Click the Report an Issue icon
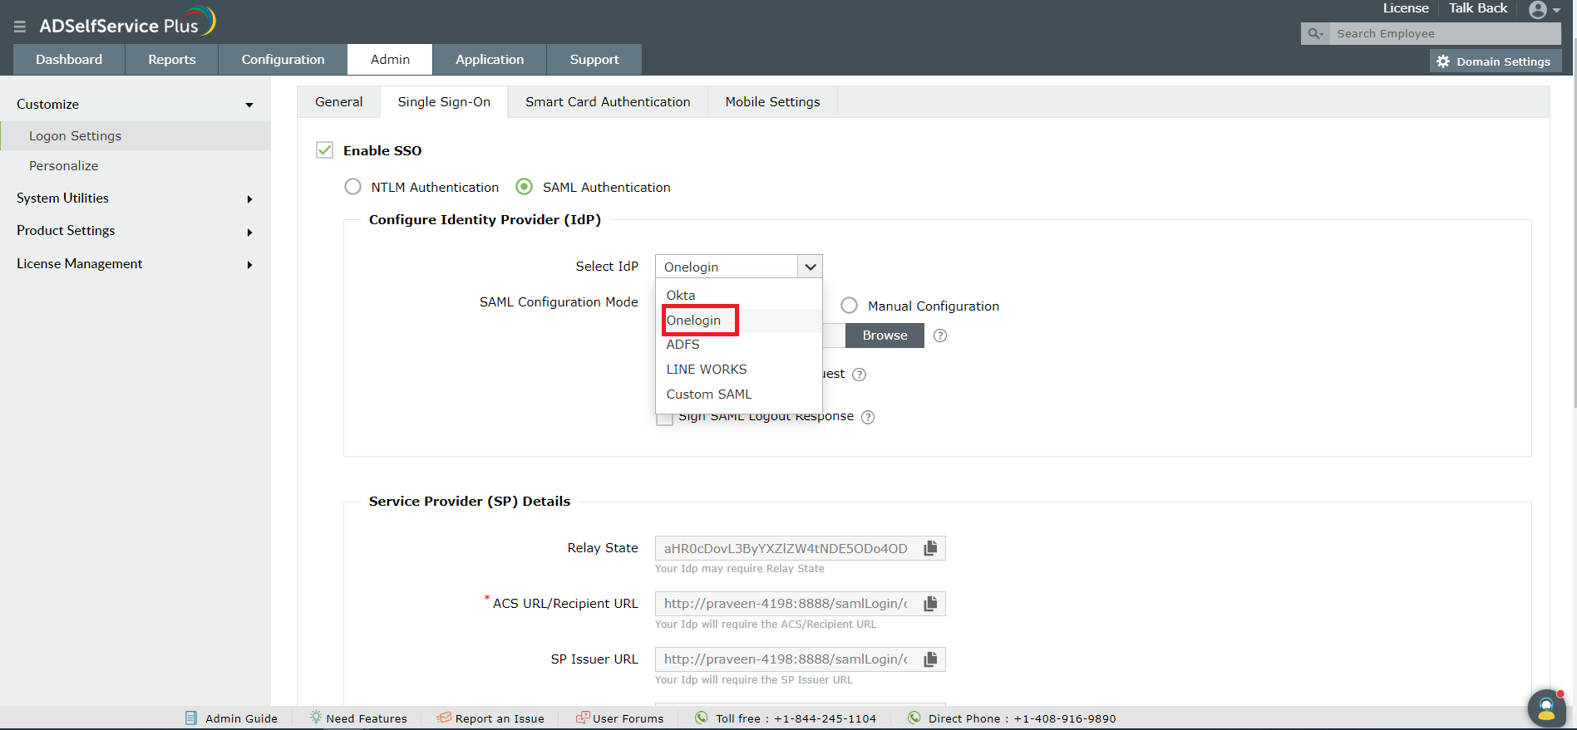 point(445,718)
